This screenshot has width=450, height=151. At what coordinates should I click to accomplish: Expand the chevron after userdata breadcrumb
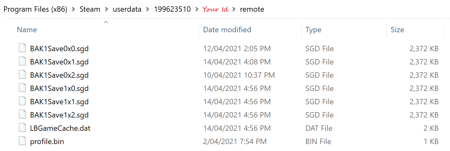pos(148,9)
